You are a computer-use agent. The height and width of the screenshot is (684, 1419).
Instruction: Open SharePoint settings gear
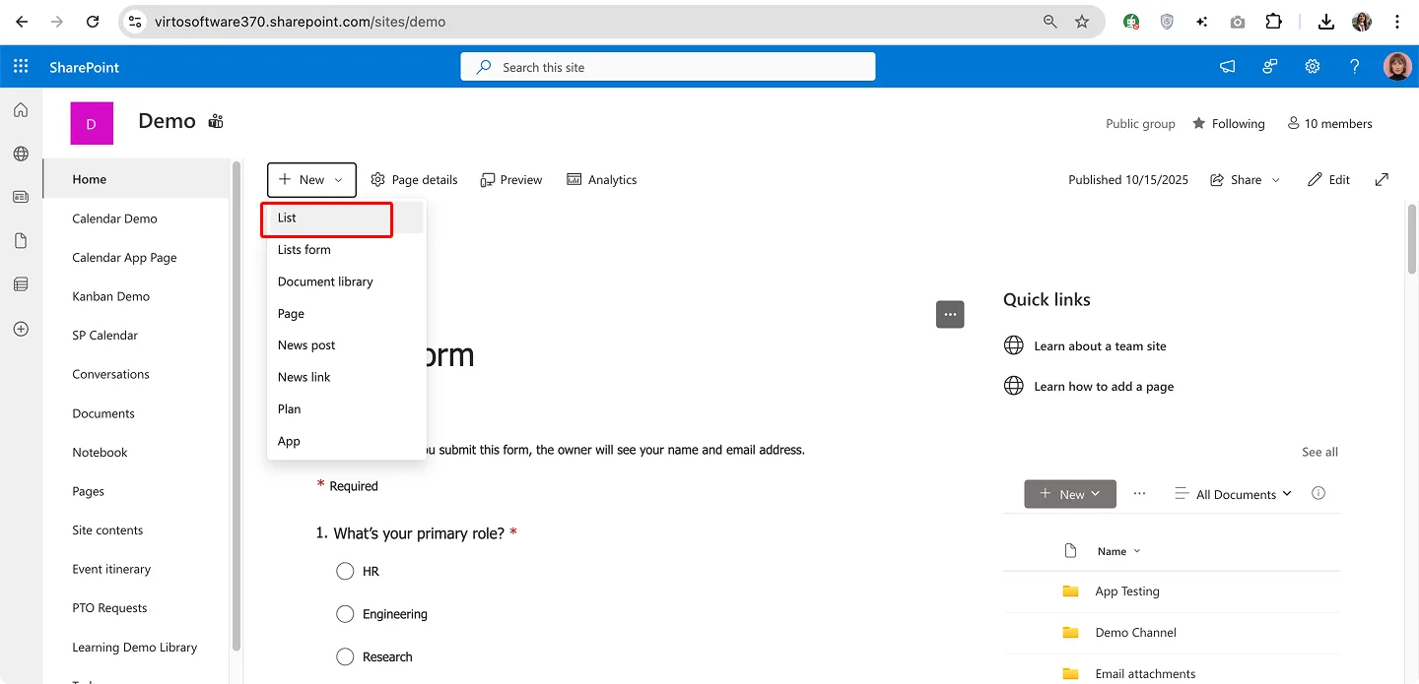1312,66
